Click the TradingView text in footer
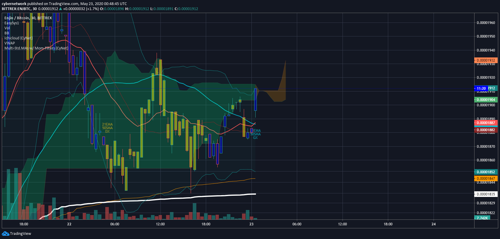500x239 pixels. [20, 234]
